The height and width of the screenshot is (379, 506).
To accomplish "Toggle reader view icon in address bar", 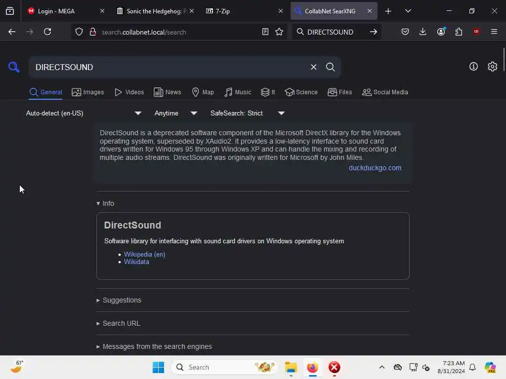I will coord(265,32).
